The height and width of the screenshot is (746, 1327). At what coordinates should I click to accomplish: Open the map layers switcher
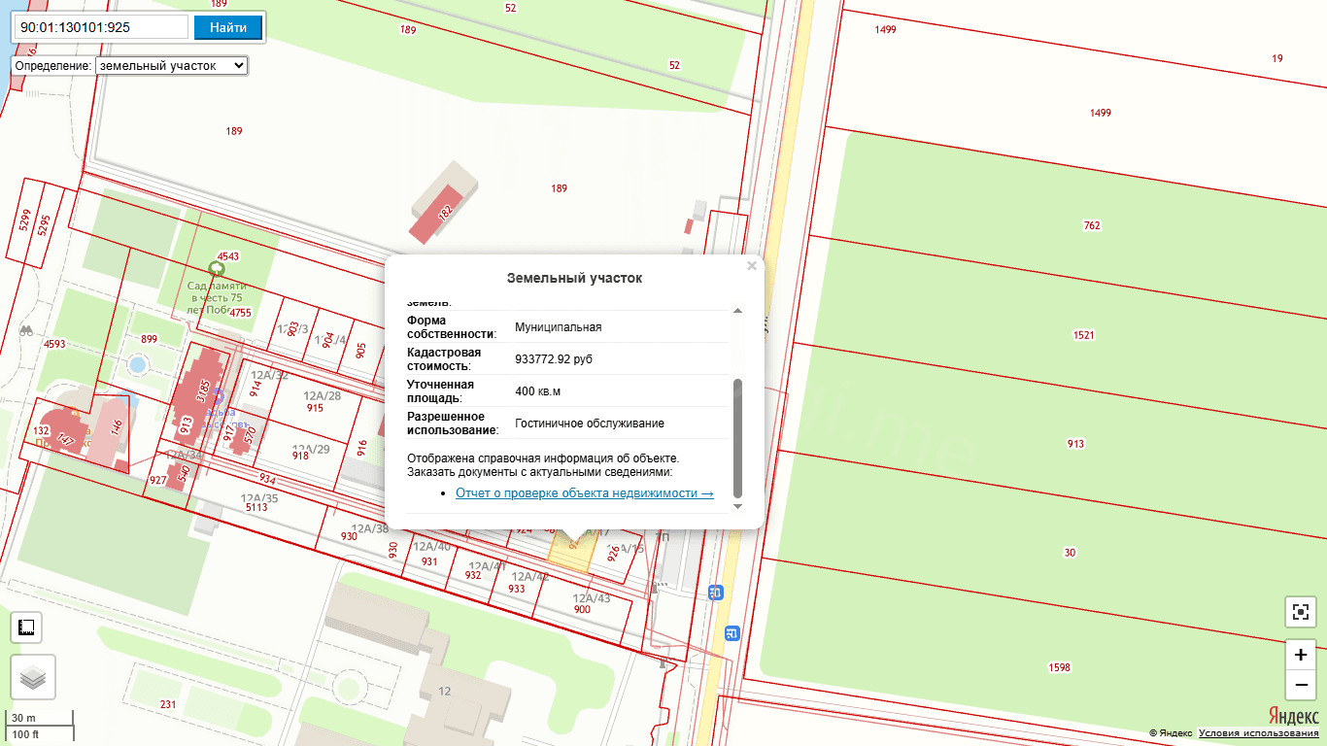tap(33, 677)
